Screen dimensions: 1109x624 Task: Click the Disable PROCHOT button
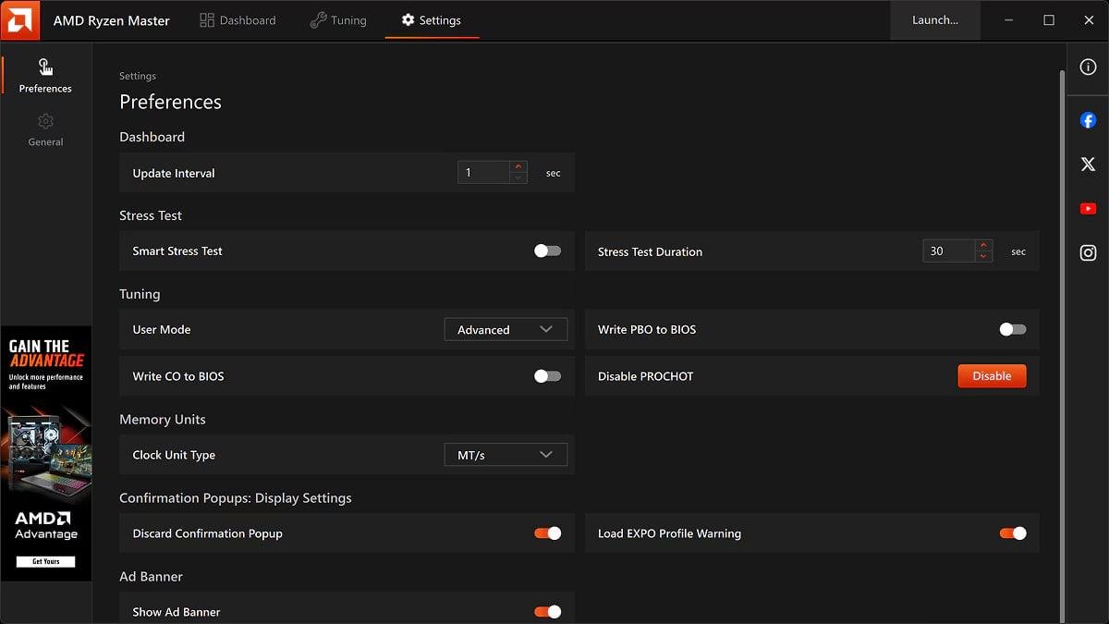click(992, 376)
